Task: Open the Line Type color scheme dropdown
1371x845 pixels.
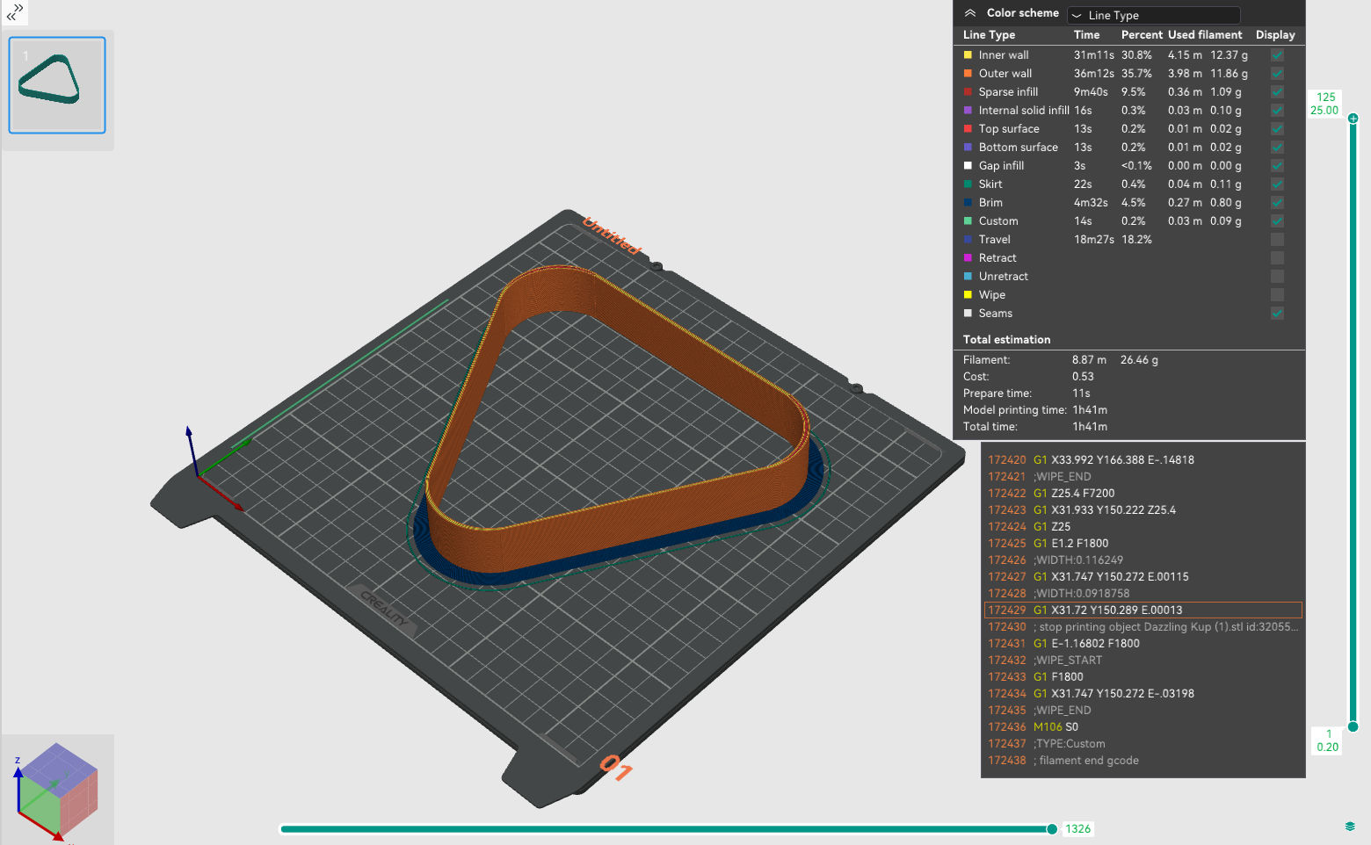Action: coord(1154,15)
